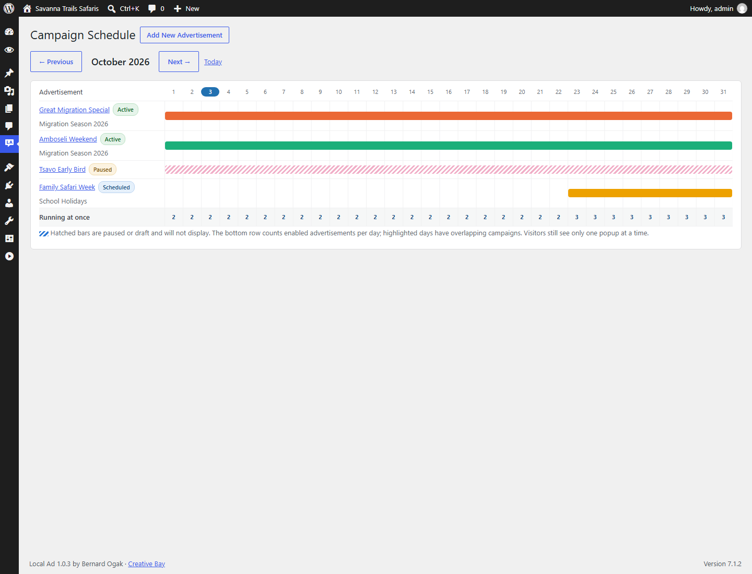Click the hatched pink Tsavo Early Bird bar
752x574 pixels.
click(449, 170)
